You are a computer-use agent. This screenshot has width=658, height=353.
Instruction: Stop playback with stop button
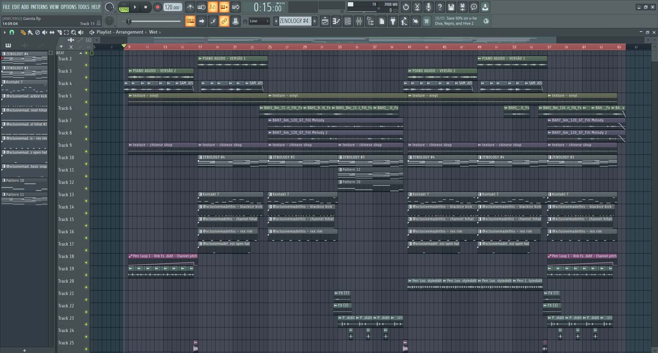point(145,7)
